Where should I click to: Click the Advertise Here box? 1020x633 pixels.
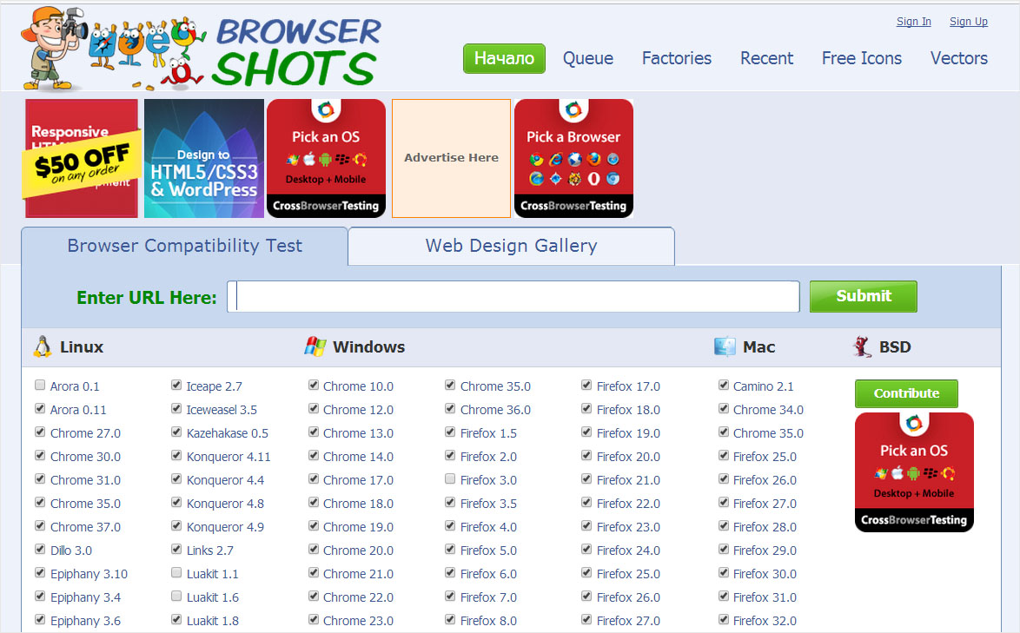[x=452, y=159]
